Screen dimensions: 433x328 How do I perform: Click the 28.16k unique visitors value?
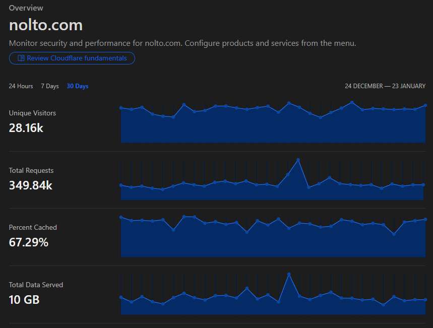point(26,128)
